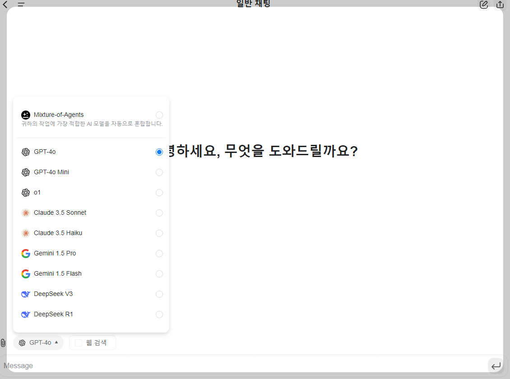
Task: Click the Mixture-of-Agents logo icon
Action: tap(26, 115)
